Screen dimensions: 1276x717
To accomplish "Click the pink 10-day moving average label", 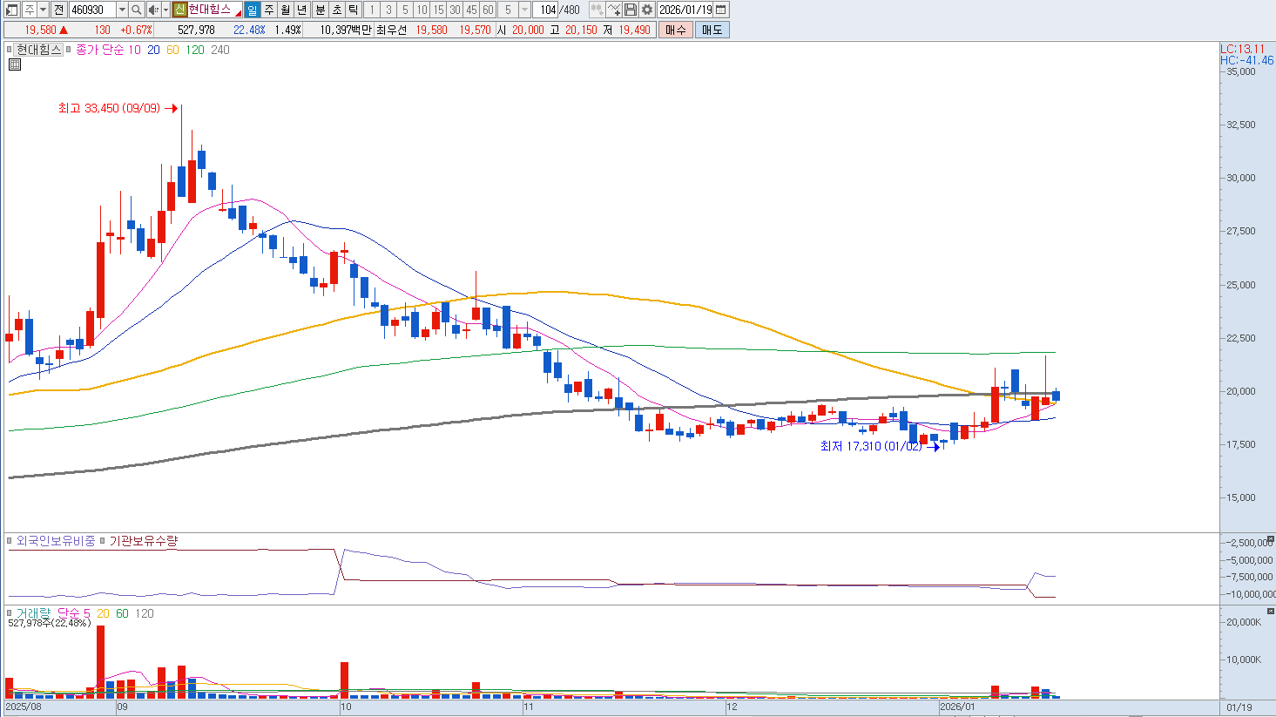I will pyautogui.click(x=134, y=51).
